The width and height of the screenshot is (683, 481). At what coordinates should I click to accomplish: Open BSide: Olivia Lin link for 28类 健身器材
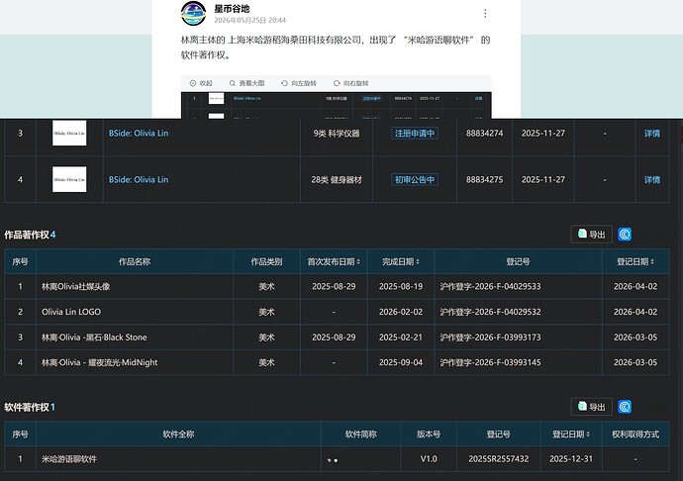click(139, 179)
